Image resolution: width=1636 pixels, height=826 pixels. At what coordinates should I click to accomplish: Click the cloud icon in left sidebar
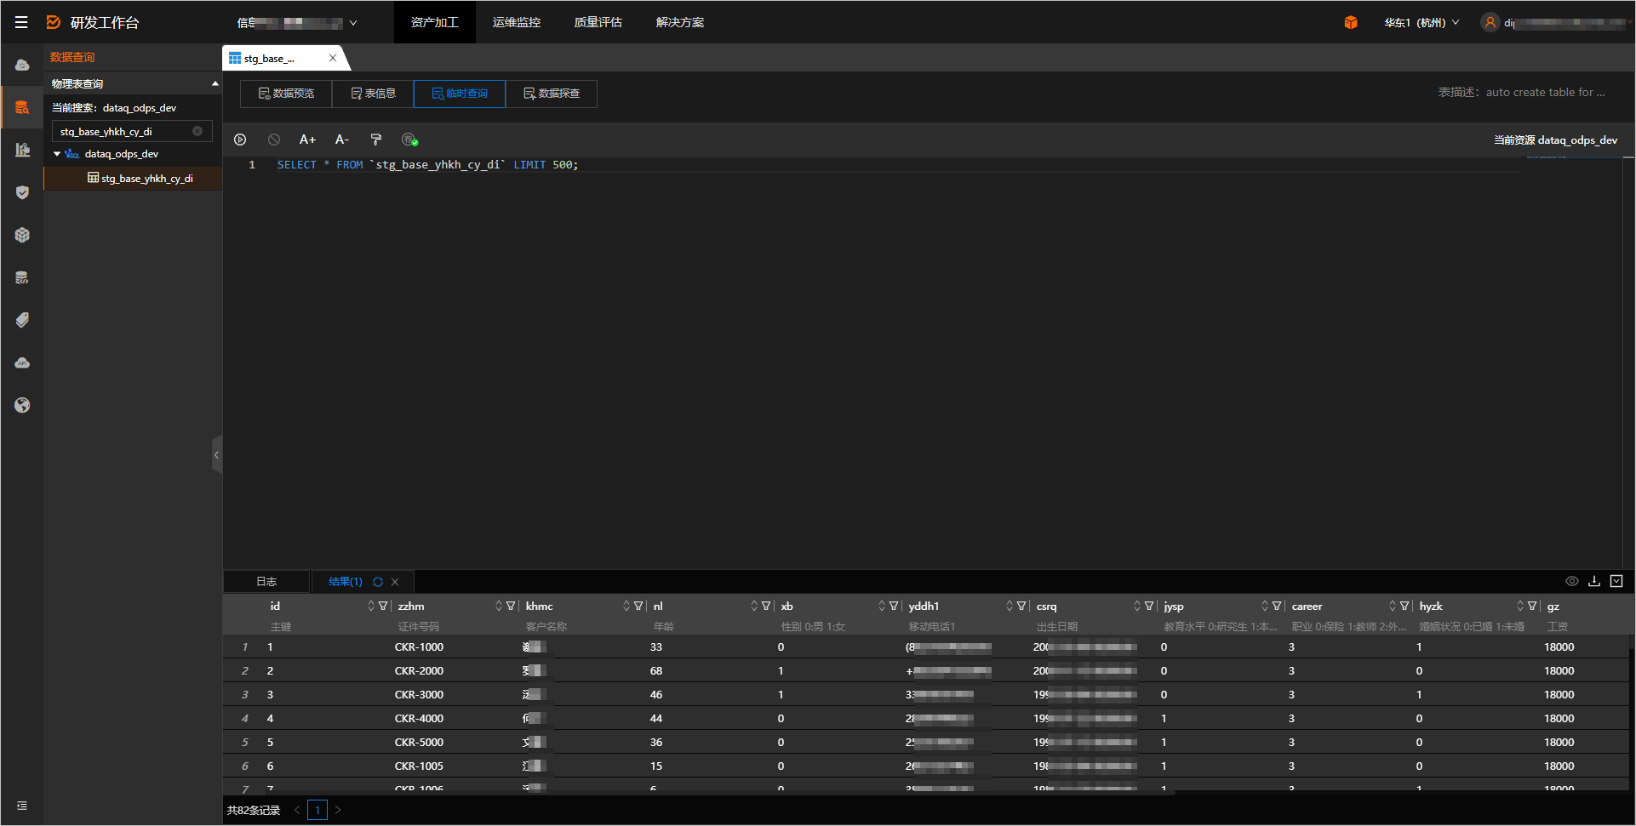point(22,65)
